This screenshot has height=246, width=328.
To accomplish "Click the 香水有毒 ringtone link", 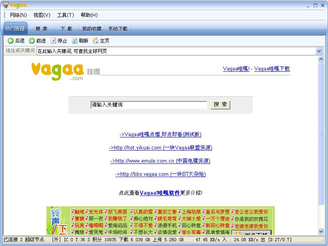I will [191, 232].
